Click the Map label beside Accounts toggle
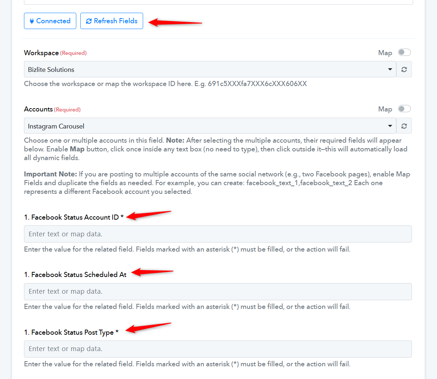Screen dimensions: 437x379 tap(385, 109)
